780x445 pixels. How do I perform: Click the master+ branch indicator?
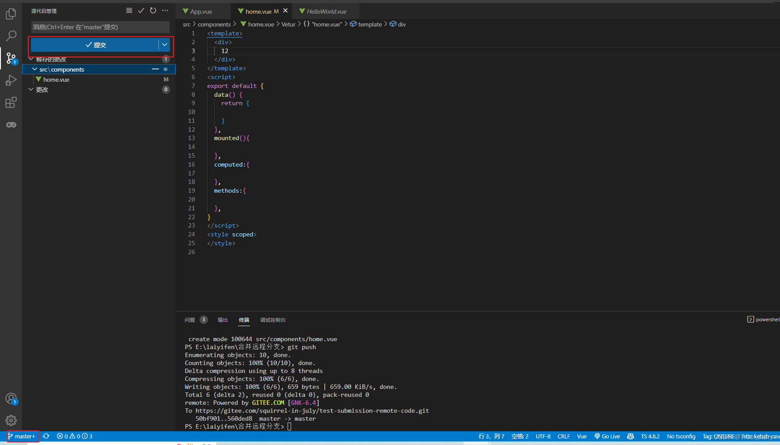(22, 436)
